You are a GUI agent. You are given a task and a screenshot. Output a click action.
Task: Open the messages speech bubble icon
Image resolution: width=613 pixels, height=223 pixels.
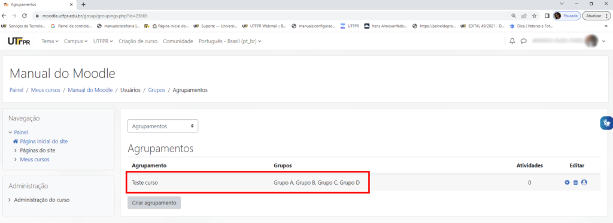click(x=524, y=41)
